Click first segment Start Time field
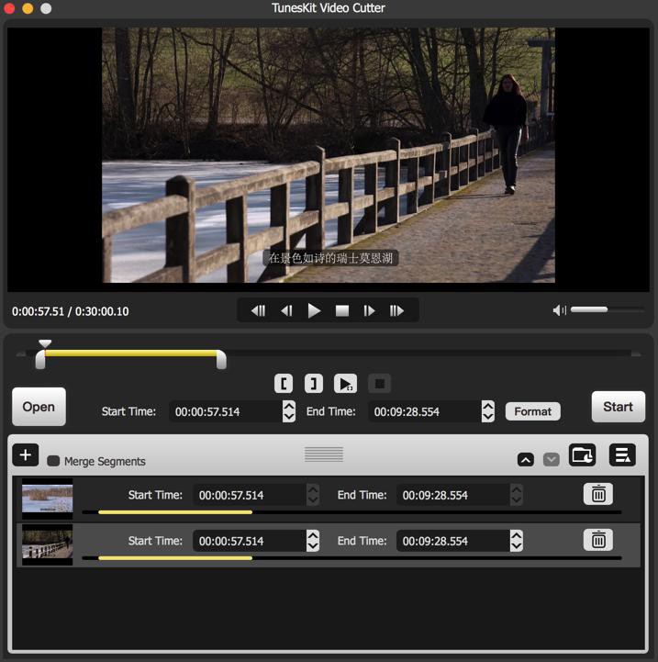Image resolution: width=658 pixels, height=662 pixels. pyautogui.click(x=250, y=495)
